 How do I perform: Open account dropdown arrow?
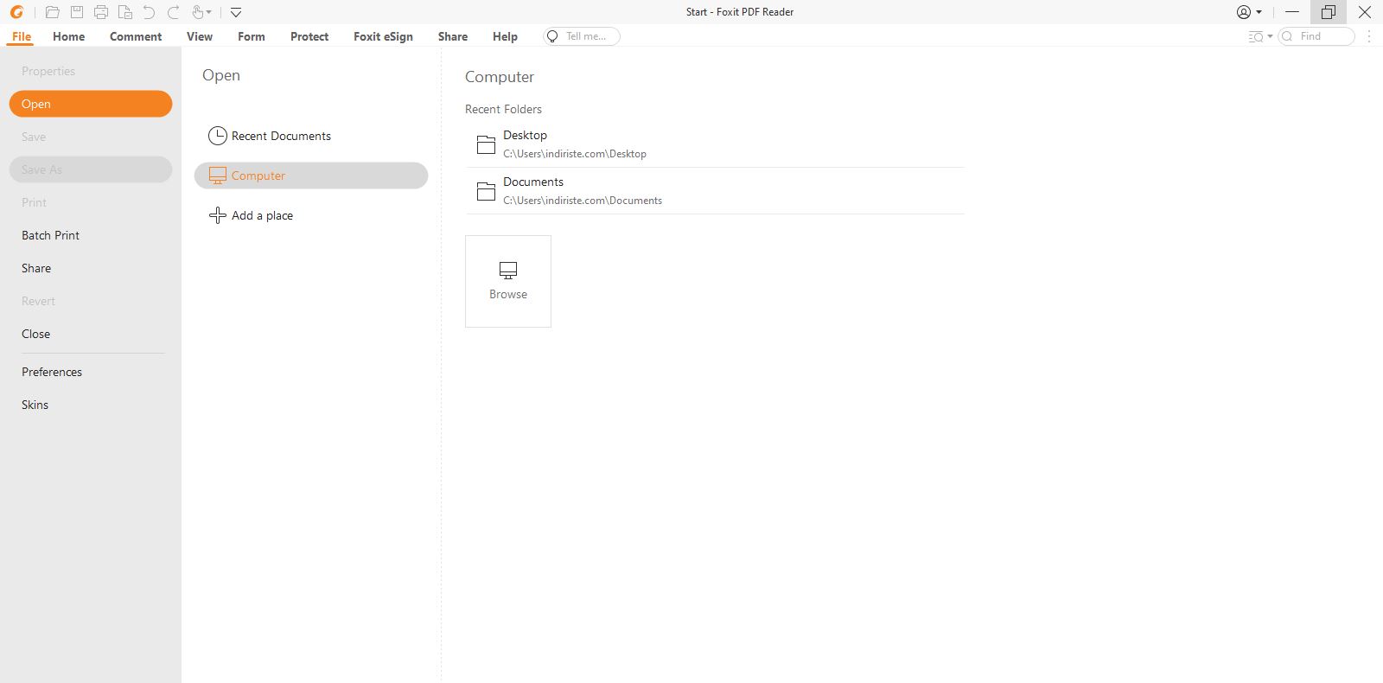pyautogui.click(x=1259, y=12)
